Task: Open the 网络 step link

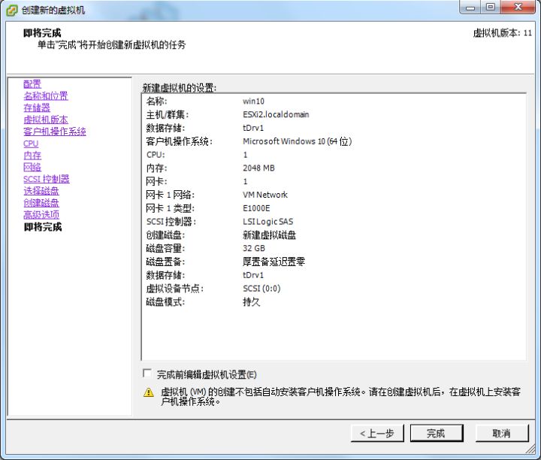Action: [32, 168]
